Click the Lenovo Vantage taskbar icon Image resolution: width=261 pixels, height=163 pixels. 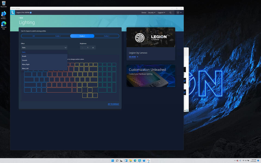[139, 161]
